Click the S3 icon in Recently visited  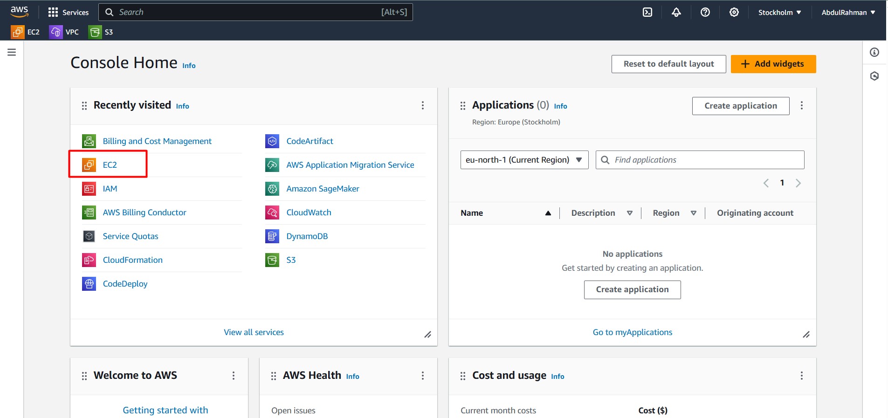click(272, 260)
